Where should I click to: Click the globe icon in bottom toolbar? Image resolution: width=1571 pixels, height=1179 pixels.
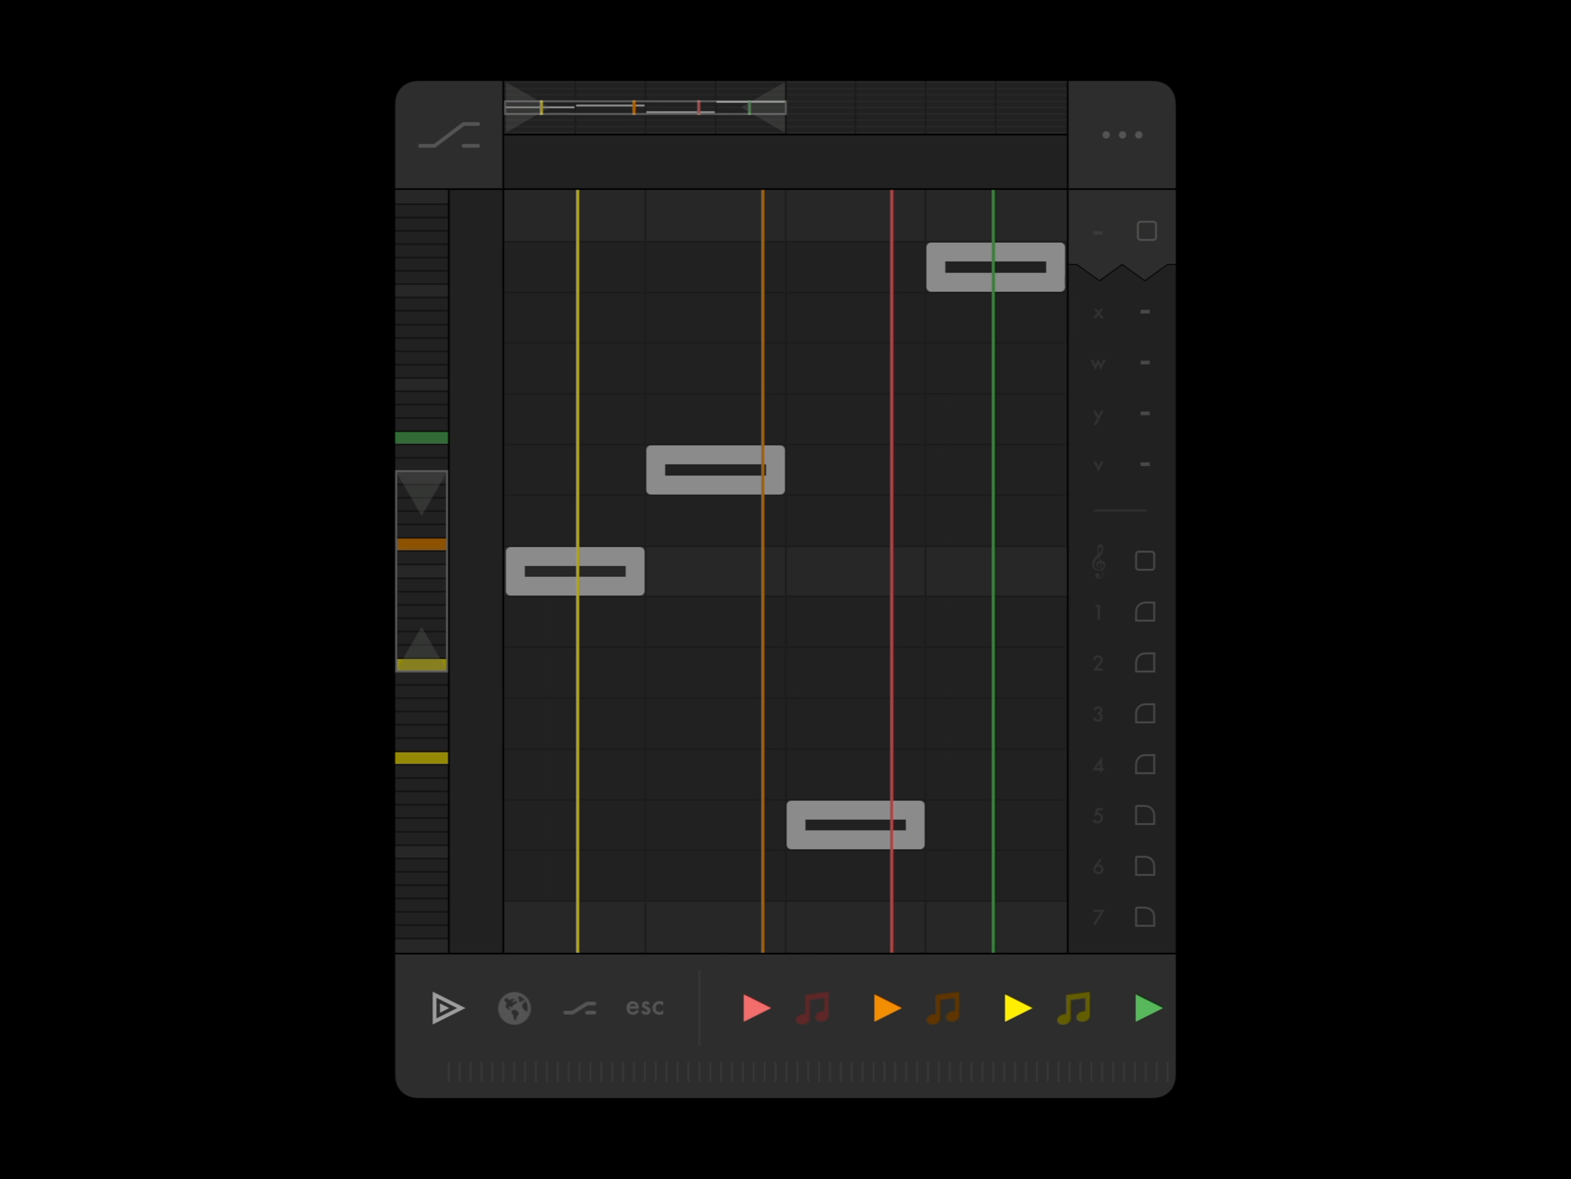514,1008
